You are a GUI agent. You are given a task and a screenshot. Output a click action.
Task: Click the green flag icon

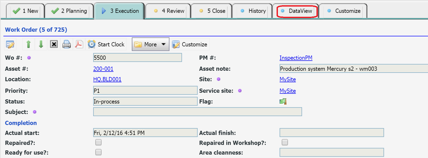coord(283,101)
